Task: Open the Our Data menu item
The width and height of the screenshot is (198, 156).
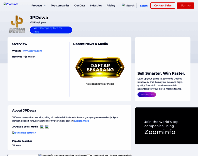Action: tap(79, 5)
